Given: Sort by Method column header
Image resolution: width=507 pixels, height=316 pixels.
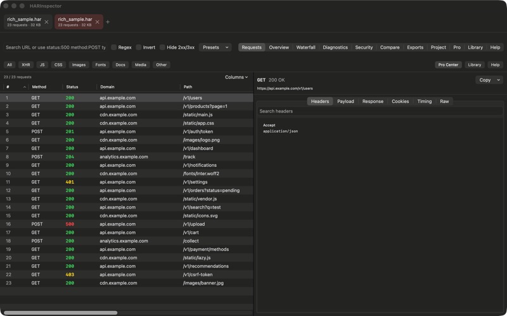Looking at the screenshot, I should (x=39, y=87).
